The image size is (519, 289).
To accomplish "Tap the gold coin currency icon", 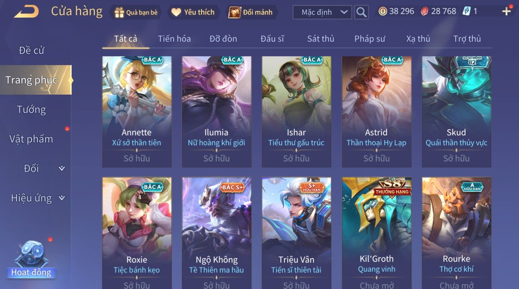I will point(383,12).
